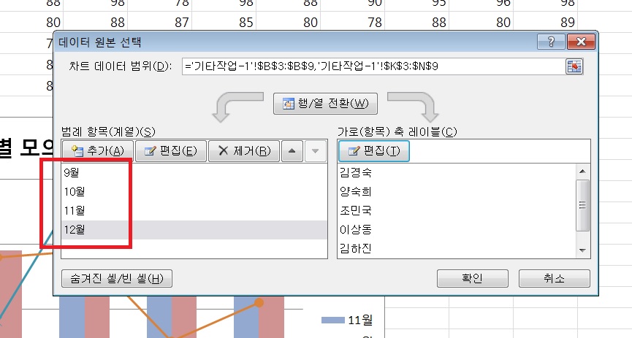The image size is (632, 338).
Task: Move selected series up with arrow
Action: 291,151
